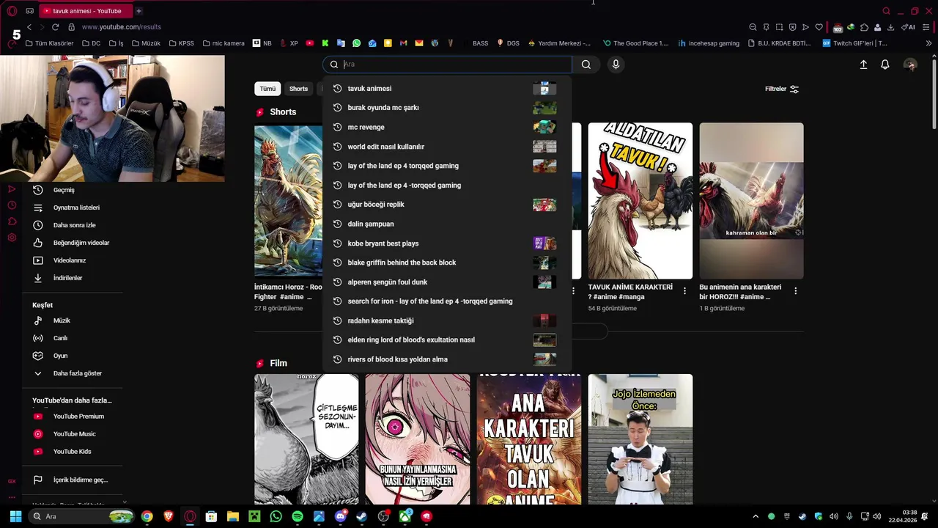Open the 'Tüm Klasörler' bookmark folder
The image size is (938, 528).
pos(50,43)
